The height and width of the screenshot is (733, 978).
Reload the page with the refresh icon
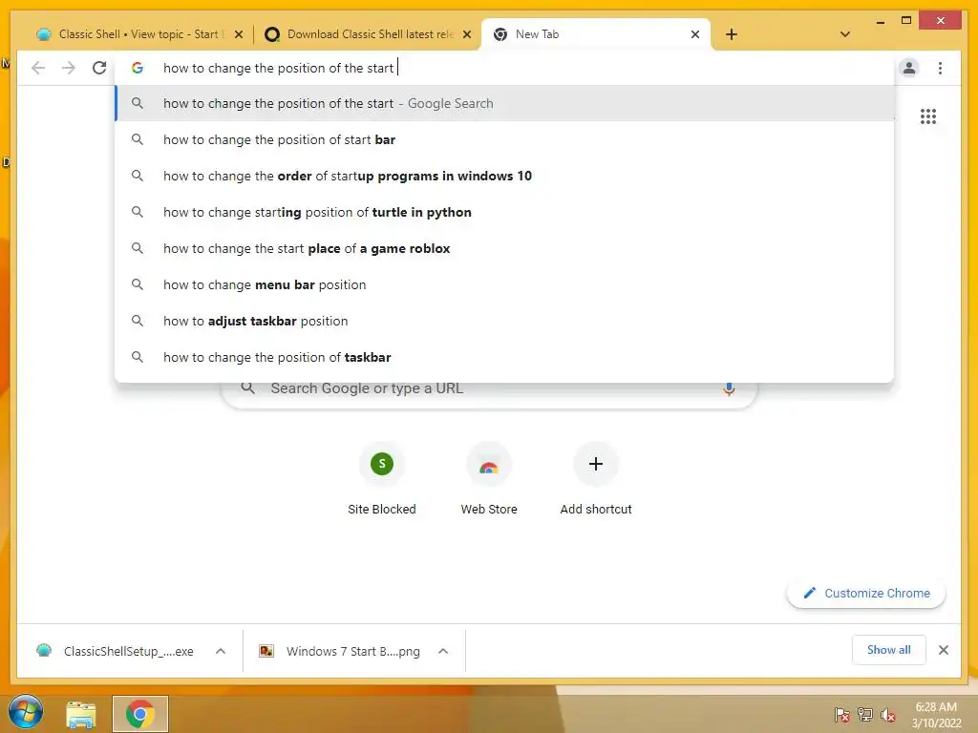click(x=99, y=68)
